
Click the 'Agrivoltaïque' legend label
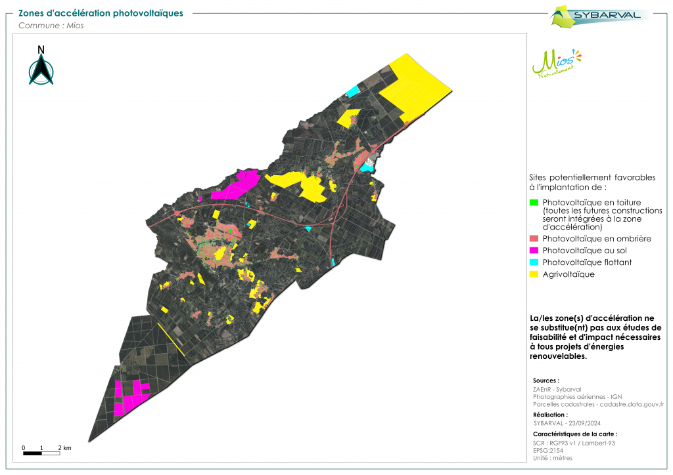pos(569,274)
